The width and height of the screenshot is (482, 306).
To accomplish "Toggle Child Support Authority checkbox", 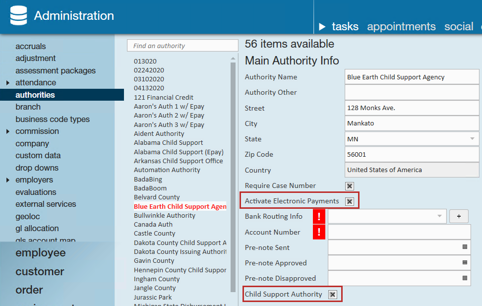I will coord(333,295).
